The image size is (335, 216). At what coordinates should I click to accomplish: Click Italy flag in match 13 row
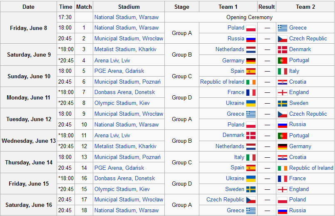pos(251,158)
